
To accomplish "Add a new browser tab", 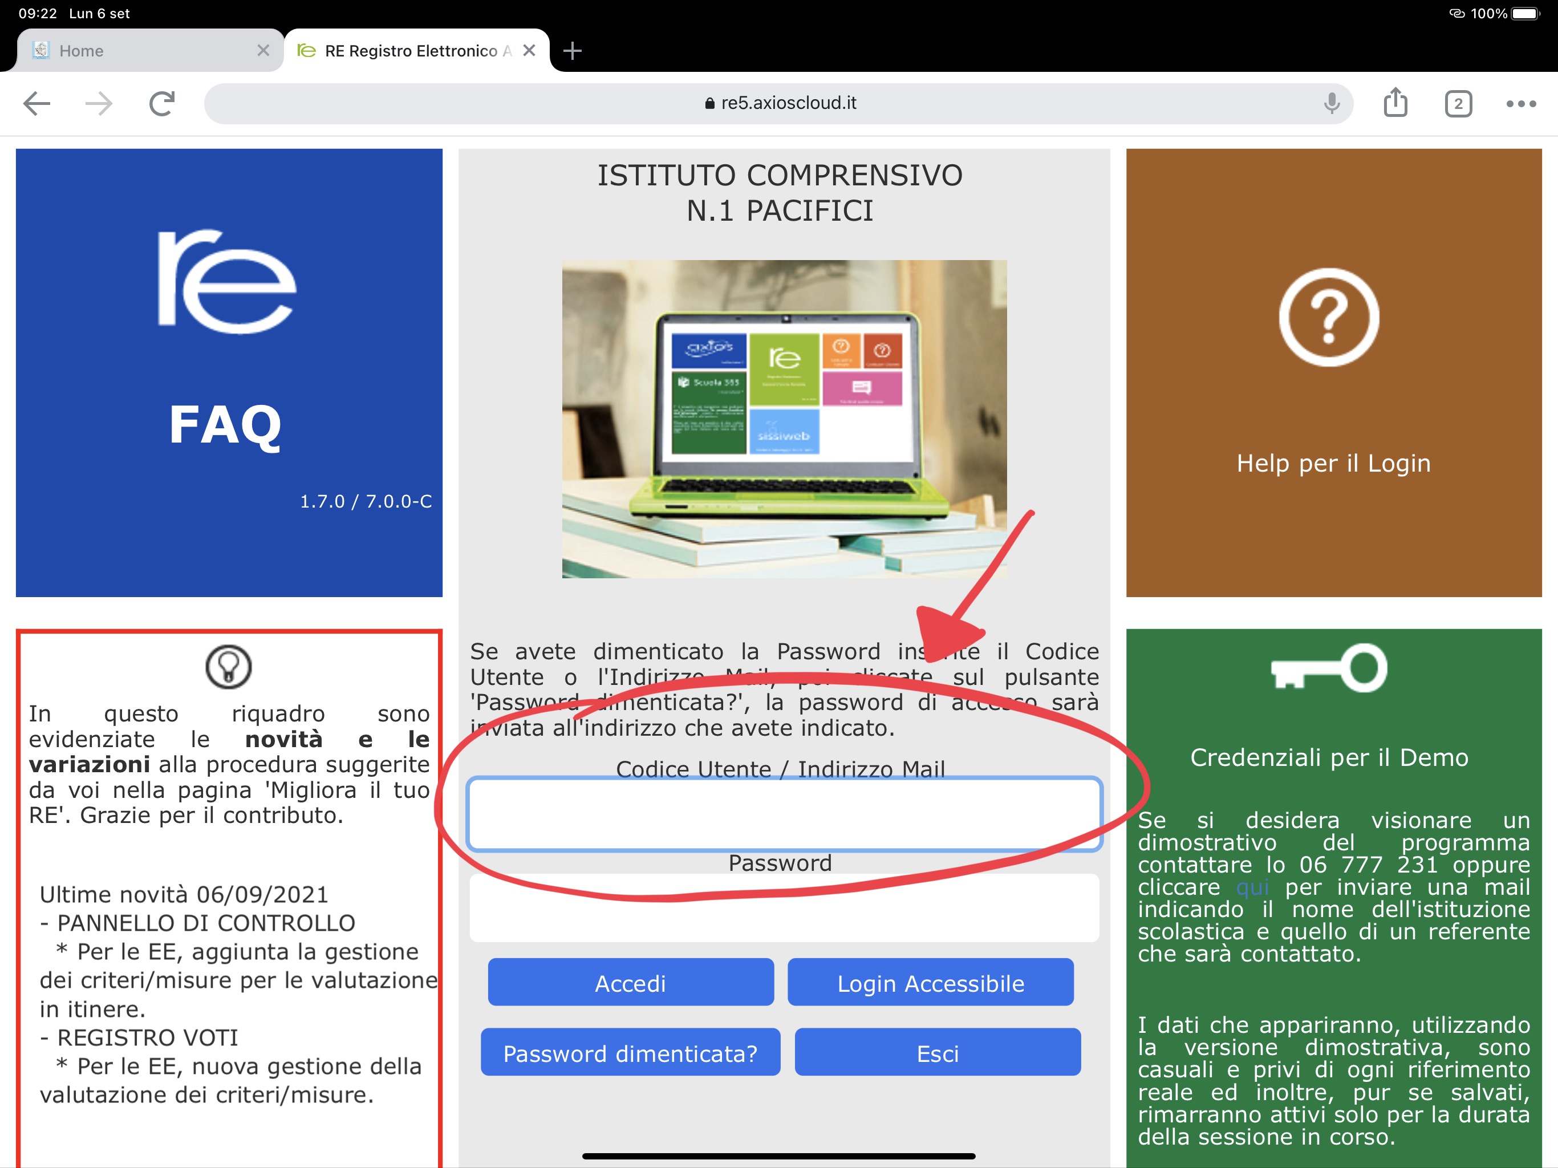I will coord(573,50).
